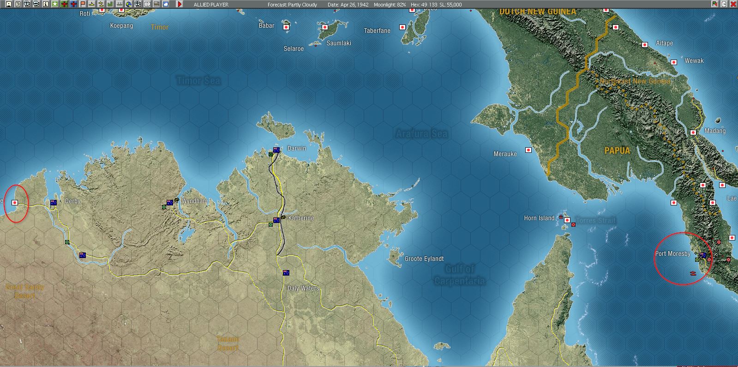Click the orange flag toolbar icon
The width and height of the screenshot is (738, 367).
(x=83, y=4)
